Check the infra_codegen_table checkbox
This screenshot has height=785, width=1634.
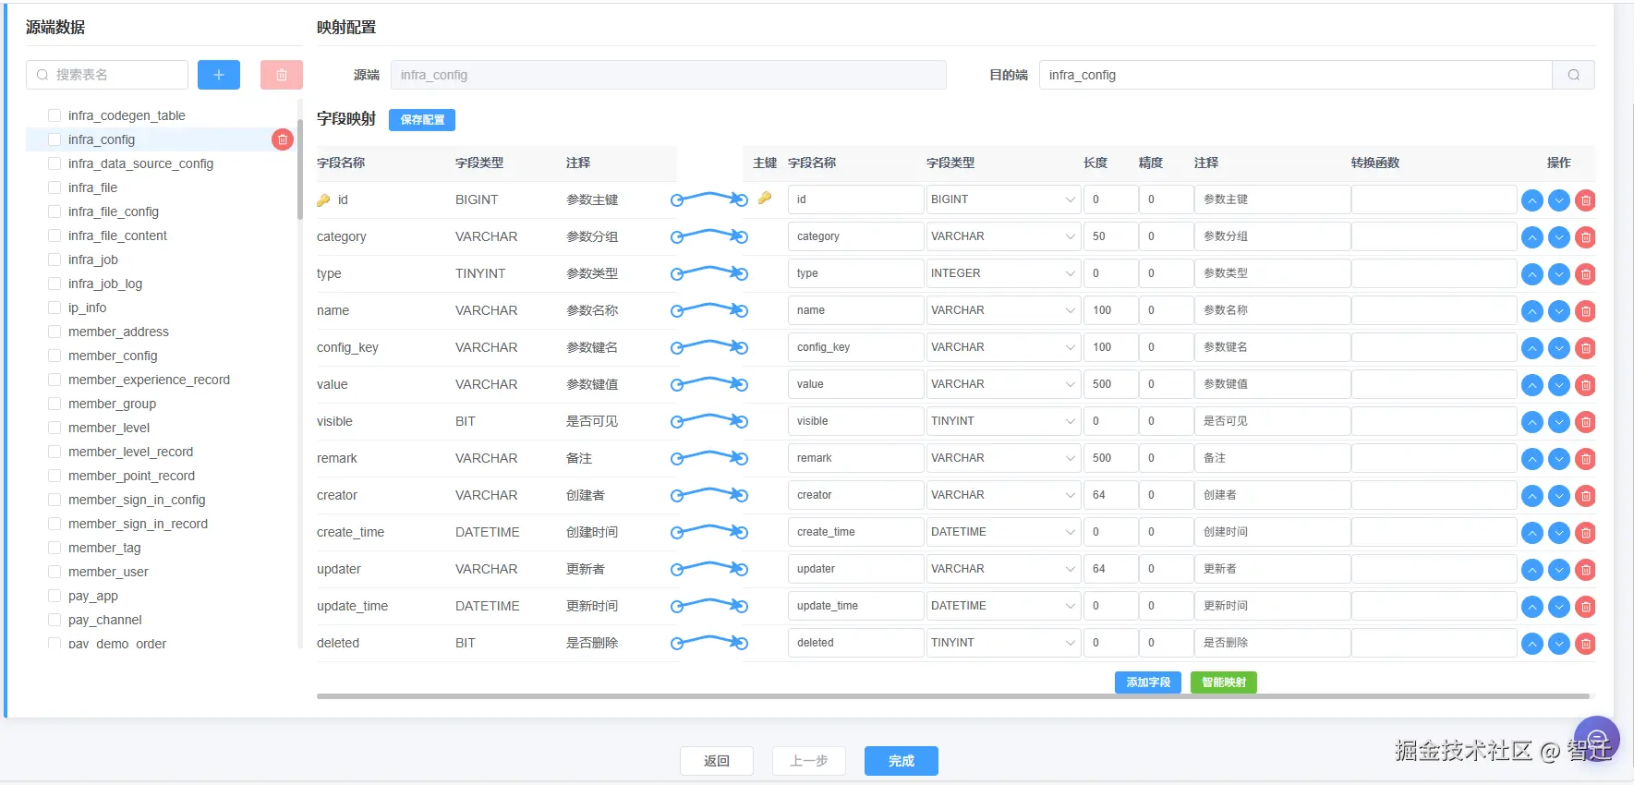54,115
